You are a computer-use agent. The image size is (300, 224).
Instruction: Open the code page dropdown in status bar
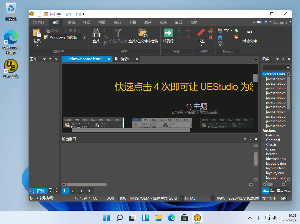(182, 198)
